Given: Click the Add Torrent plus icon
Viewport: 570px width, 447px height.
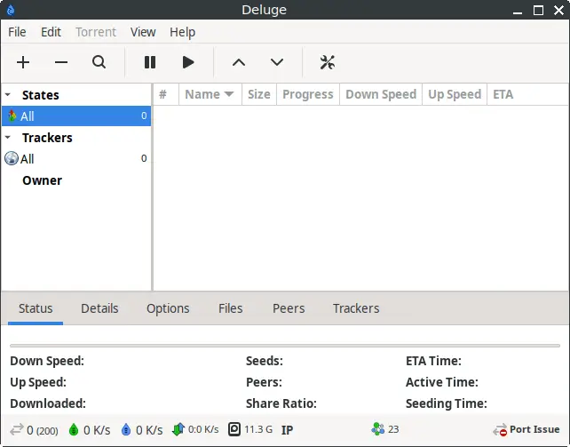Looking at the screenshot, I should [23, 62].
